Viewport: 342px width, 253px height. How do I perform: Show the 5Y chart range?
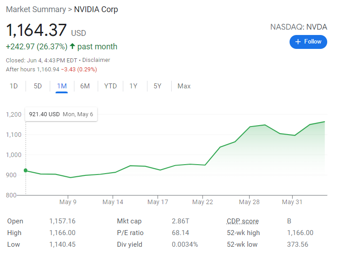click(x=157, y=86)
